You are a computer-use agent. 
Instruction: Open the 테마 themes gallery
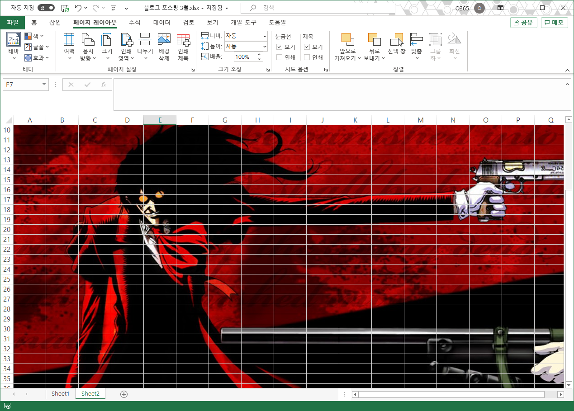(x=14, y=47)
